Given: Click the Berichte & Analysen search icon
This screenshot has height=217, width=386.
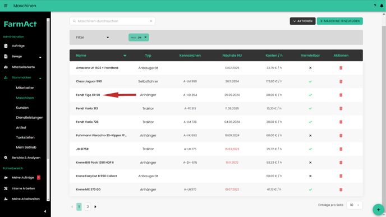Looking at the screenshot, I should 6,158.
